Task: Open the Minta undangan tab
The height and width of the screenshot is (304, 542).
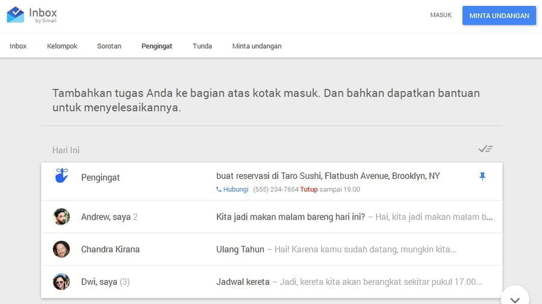Action: click(x=257, y=46)
